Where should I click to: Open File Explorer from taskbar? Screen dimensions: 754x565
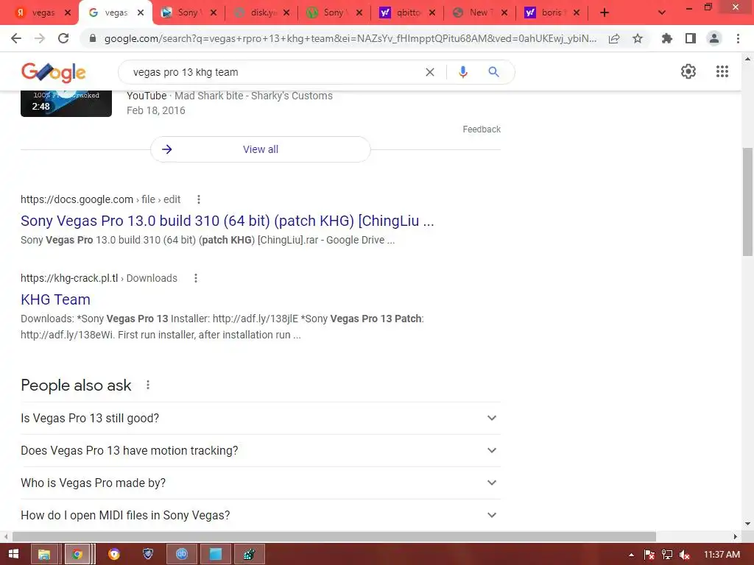[x=44, y=554]
